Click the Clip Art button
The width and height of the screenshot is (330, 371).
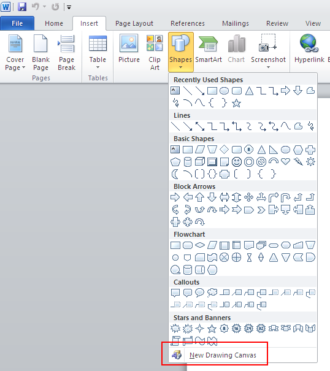[x=155, y=53]
